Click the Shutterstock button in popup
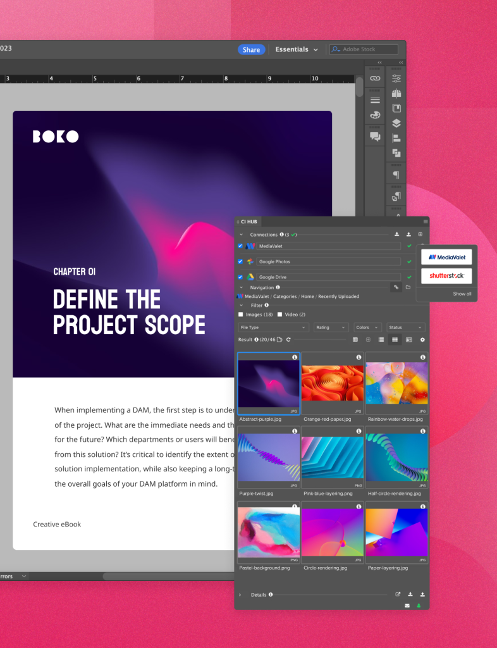 click(x=446, y=276)
